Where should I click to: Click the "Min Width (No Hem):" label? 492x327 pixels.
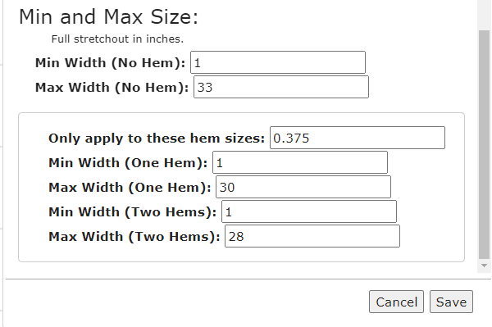tap(110, 63)
